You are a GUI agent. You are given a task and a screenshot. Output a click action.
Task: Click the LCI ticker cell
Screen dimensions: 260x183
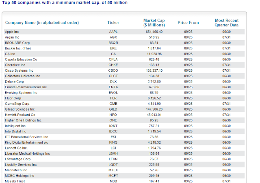click(x=113, y=148)
